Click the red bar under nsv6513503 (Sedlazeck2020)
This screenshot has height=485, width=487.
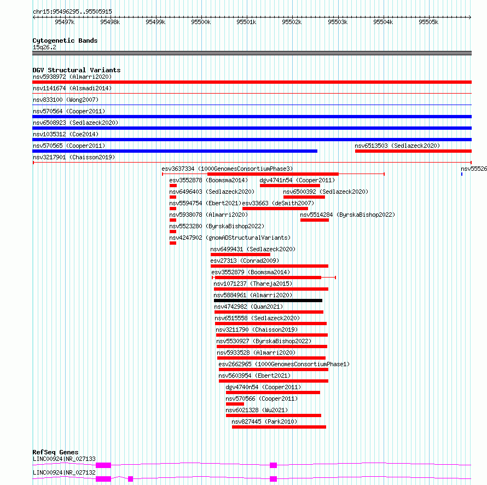[413, 151]
